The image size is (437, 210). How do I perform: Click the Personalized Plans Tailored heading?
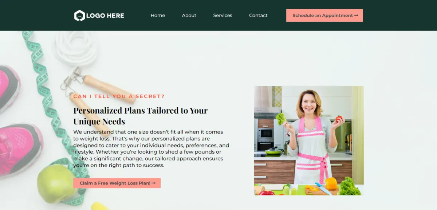[x=141, y=116]
